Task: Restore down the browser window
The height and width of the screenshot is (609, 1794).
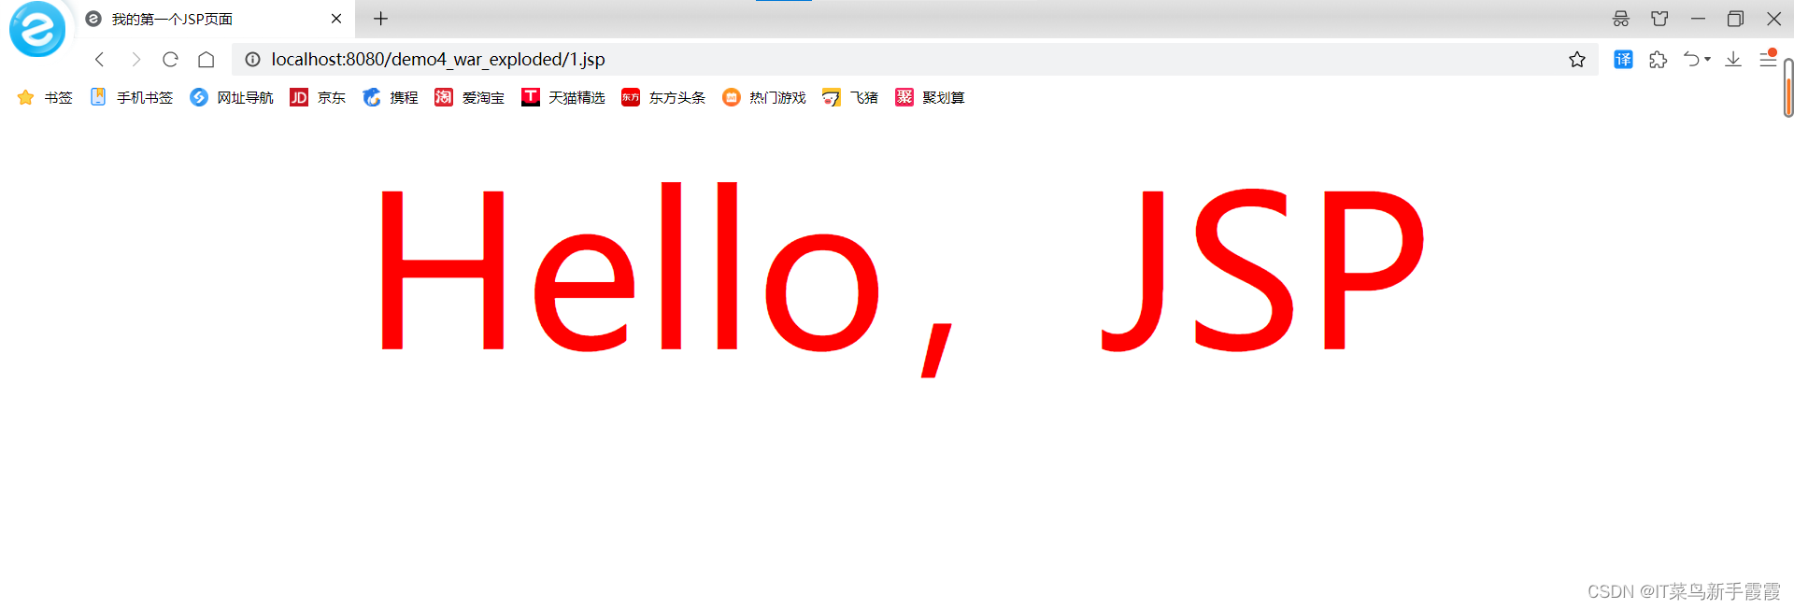Action: [1735, 19]
